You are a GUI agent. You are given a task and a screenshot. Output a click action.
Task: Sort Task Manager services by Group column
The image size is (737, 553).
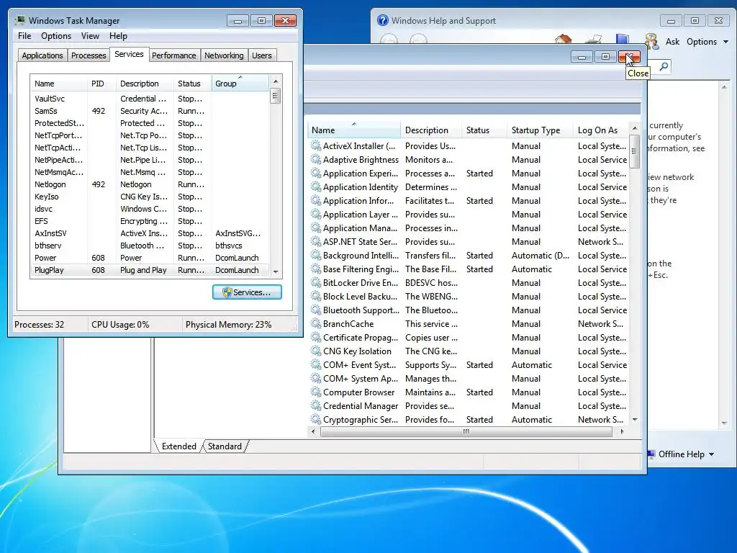(x=240, y=84)
